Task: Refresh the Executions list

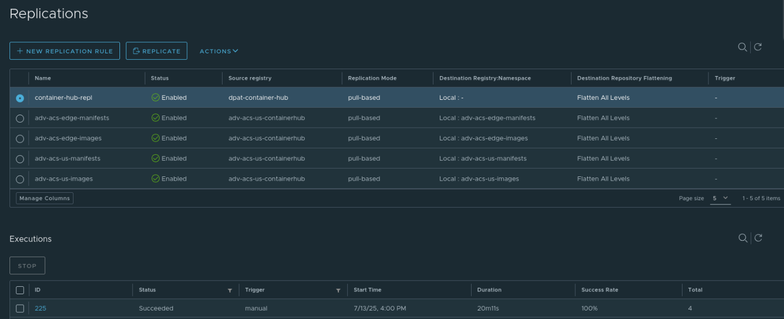Action: click(758, 238)
